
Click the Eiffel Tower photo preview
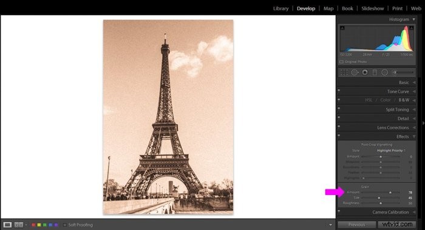[x=168, y=117]
